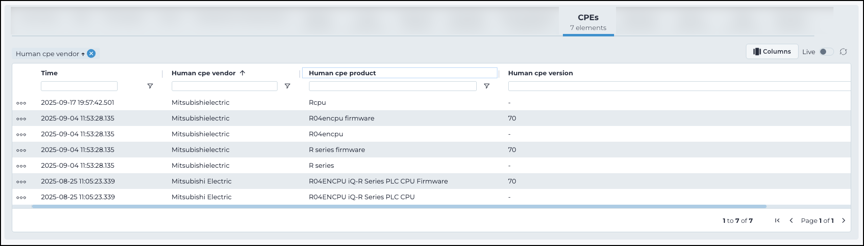This screenshot has width=864, height=246.
Task: Sort by Human cpe product header
Action: [x=342, y=73]
